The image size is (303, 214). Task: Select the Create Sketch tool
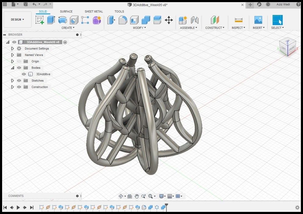pos(40,20)
